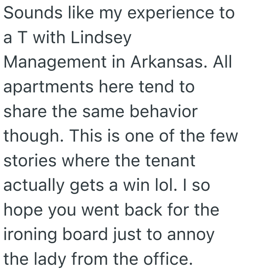Click the word "ironing" in the comment
Image resolution: width=259 pixels, height=274 pixels.
31,235
